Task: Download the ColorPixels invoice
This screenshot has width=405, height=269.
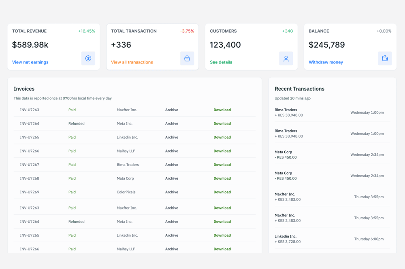Action: 222,192
